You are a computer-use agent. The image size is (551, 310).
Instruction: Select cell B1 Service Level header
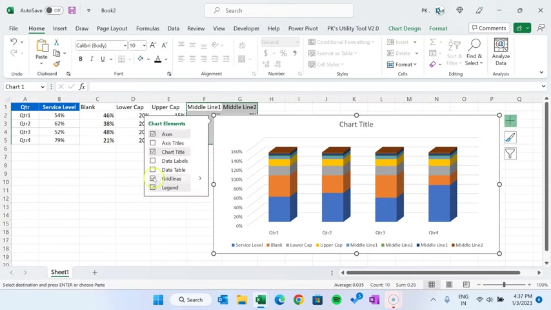[x=59, y=107]
